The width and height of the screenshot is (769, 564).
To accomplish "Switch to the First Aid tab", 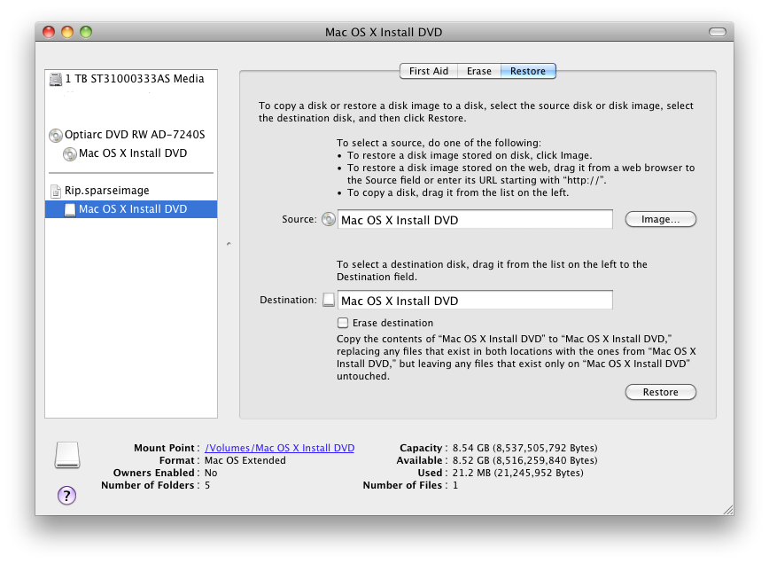I will [x=429, y=71].
